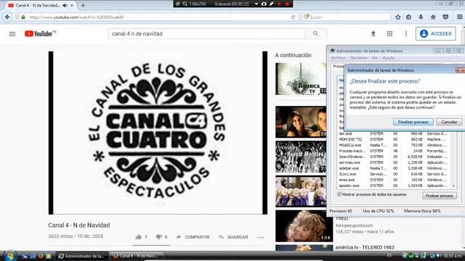Open the América TV suggested video thumbnail
Image resolution: width=465 pixels, height=261 pixels.
click(301, 79)
